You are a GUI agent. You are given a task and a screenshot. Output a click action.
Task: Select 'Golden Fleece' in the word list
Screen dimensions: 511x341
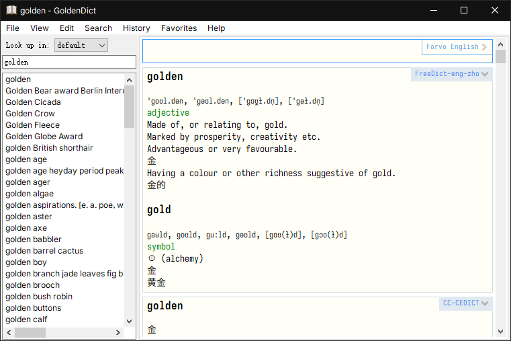(32, 125)
